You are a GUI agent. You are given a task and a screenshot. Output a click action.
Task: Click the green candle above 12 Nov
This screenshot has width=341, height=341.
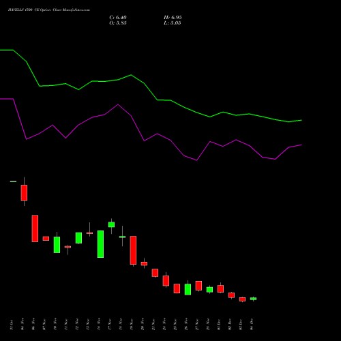pos(78,238)
